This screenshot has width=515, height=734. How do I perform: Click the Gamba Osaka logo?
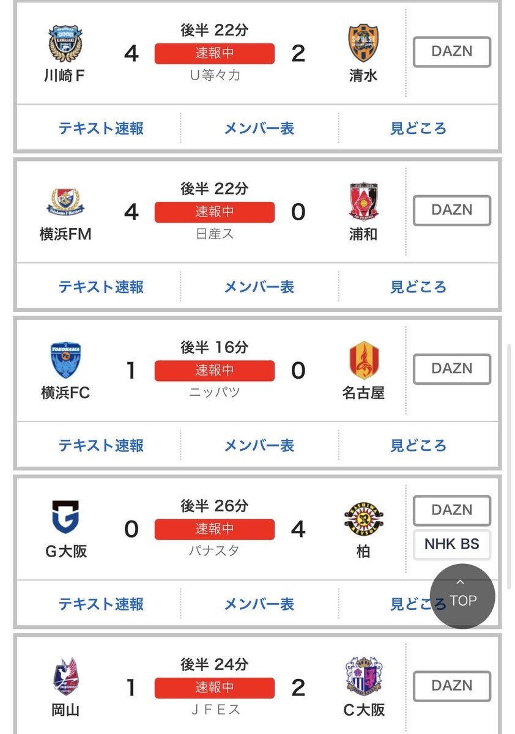point(66,519)
